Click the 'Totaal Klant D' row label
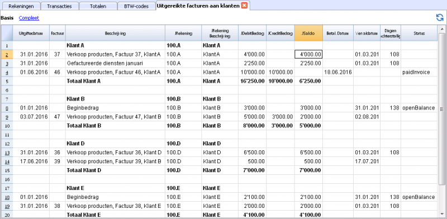447x219 pixels. (x=84, y=170)
